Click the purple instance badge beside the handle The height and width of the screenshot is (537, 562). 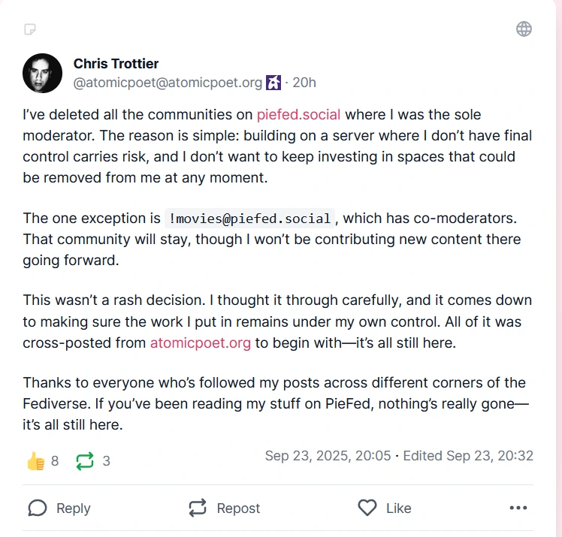pyautogui.click(x=273, y=83)
